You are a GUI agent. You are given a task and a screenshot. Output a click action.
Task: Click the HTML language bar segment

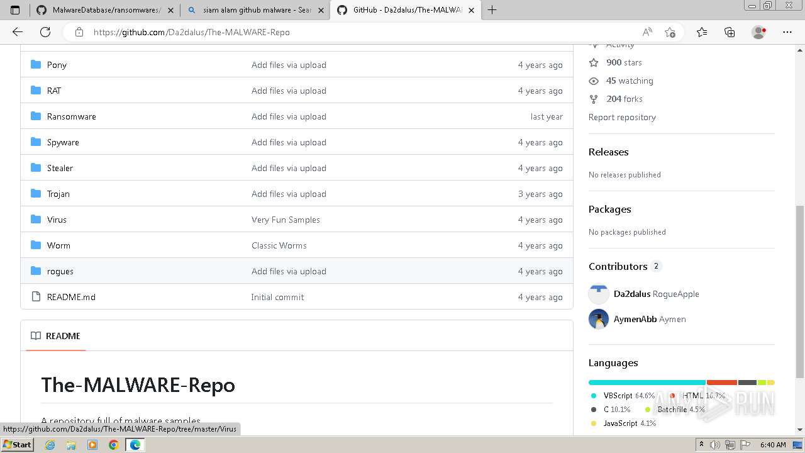point(722,383)
